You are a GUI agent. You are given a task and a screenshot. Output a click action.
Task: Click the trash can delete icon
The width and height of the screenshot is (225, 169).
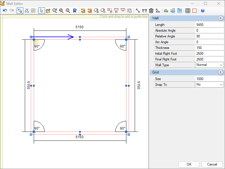pyautogui.click(x=151, y=11)
